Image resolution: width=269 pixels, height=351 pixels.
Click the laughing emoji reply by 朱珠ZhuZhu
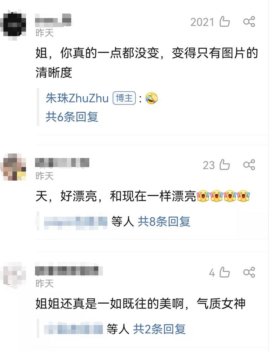pyautogui.click(x=152, y=98)
